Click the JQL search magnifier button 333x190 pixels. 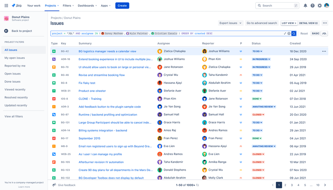pyautogui.click(x=294, y=34)
